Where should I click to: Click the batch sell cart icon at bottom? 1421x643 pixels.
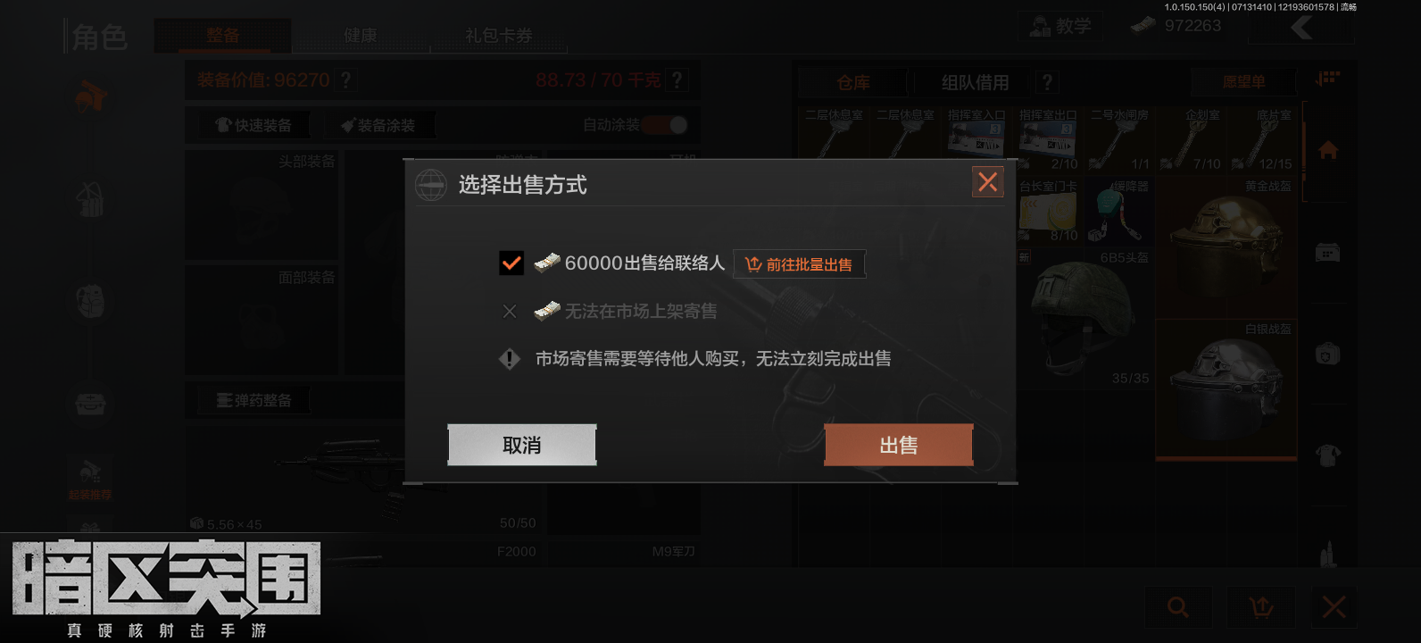1261,607
